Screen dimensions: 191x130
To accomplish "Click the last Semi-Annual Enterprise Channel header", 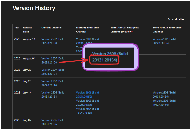I will [167, 30].
